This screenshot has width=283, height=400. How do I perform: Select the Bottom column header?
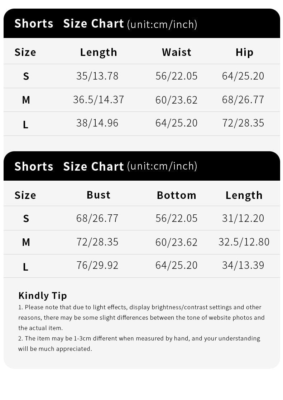pyautogui.click(x=177, y=195)
